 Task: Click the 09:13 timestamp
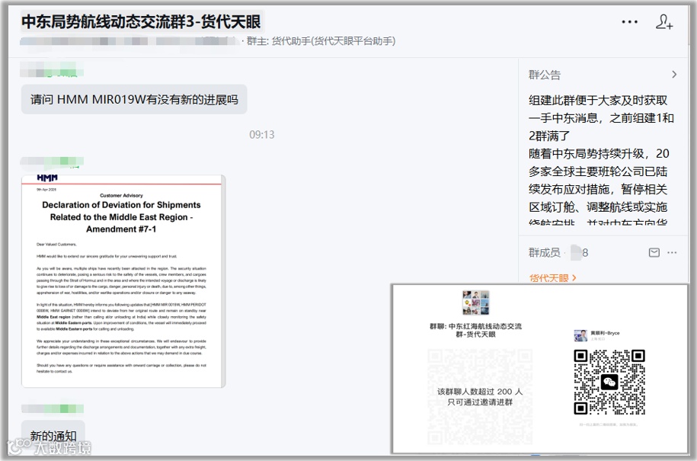pos(262,135)
